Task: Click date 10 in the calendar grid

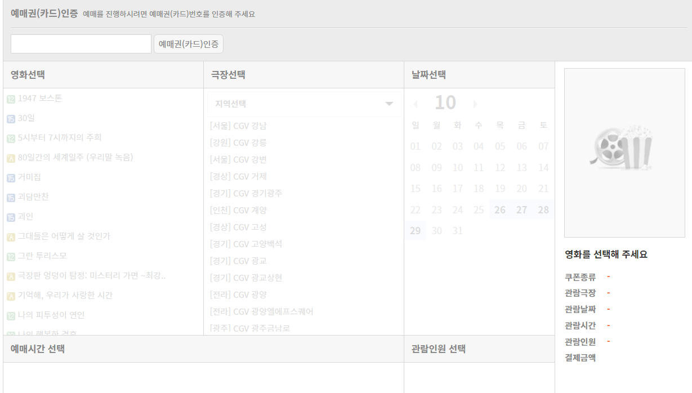Action: tap(458, 168)
